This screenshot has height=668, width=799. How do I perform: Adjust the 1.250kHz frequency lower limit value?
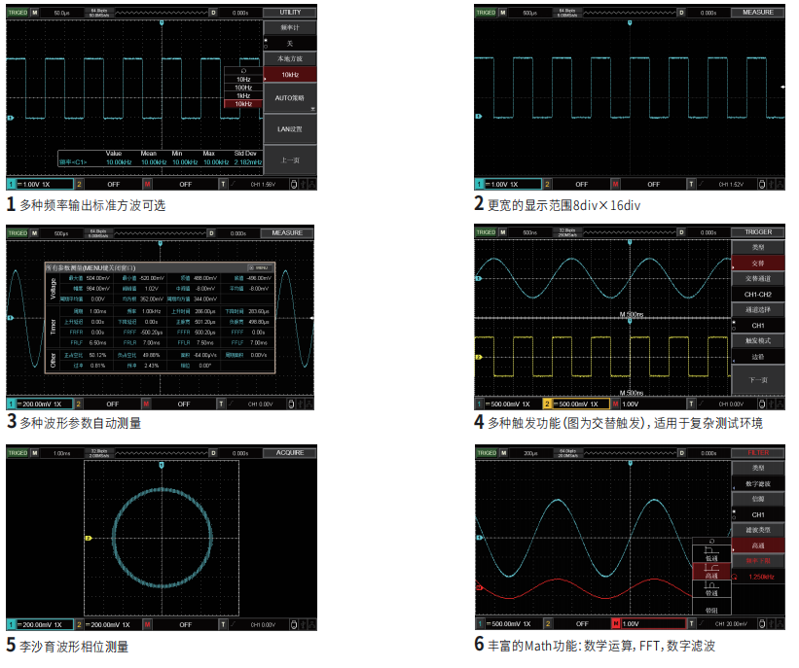click(758, 577)
